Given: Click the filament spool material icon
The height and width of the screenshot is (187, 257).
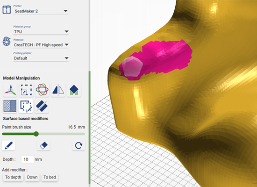Looking at the screenshot, I should [7, 41].
